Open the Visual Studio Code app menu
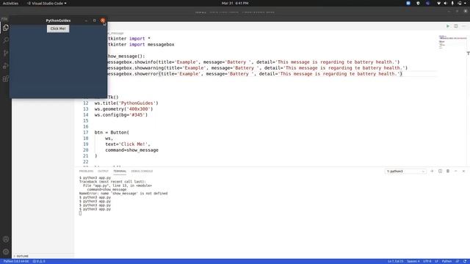 (x=47, y=3)
